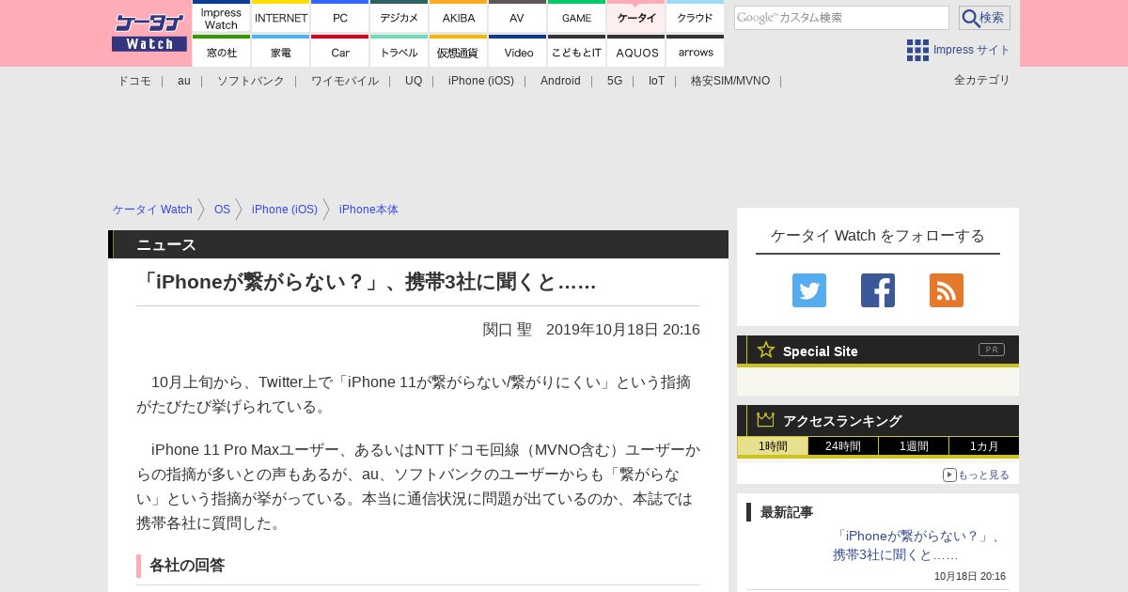Open latest article 「iPhoneが繋がらない？」 link

(917, 545)
